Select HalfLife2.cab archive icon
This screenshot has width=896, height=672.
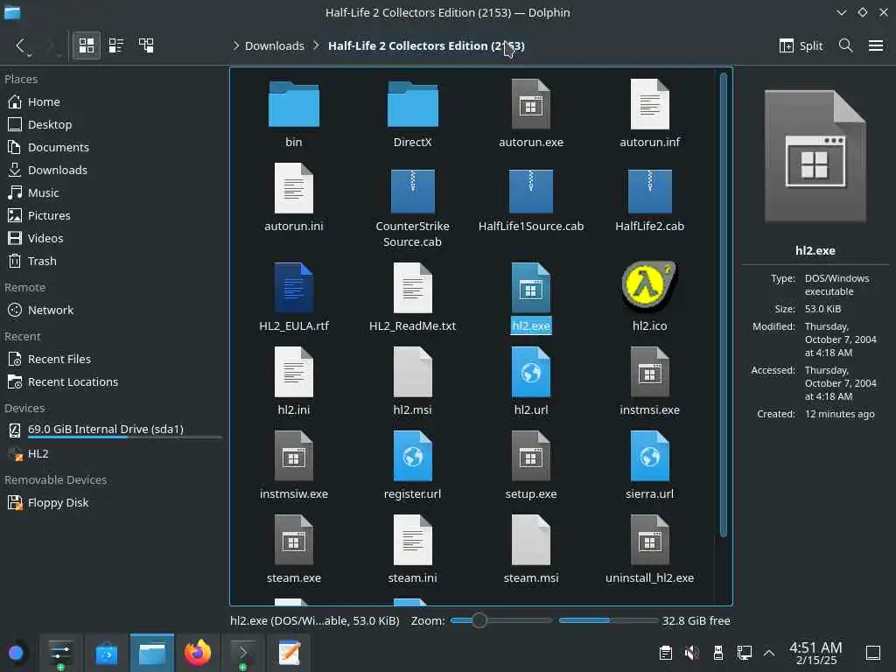click(x=650, y=191)
